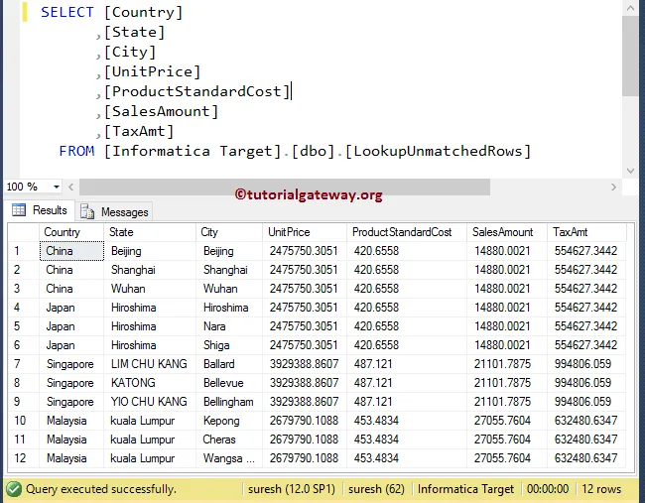Click the horizontal scroll right arrow
The width and height of the screenshot is (645, 503).
613,188
